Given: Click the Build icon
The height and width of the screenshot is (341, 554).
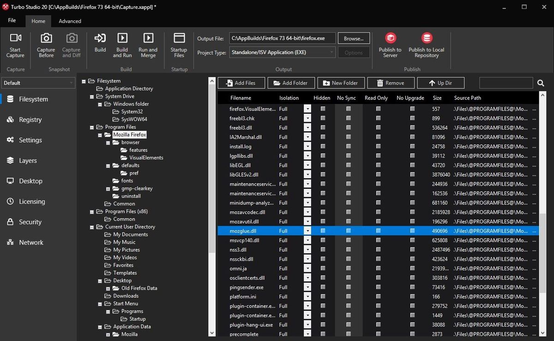Looking at the screenshot, I should [100, 42].
